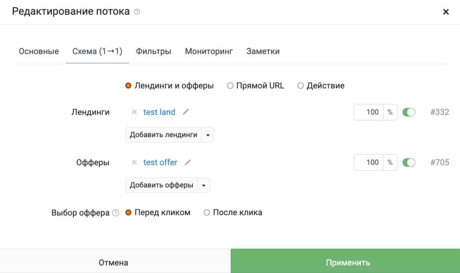The image size is (460, 273).
Task: Click the % addon beside test offer
Action: (390, 163)
